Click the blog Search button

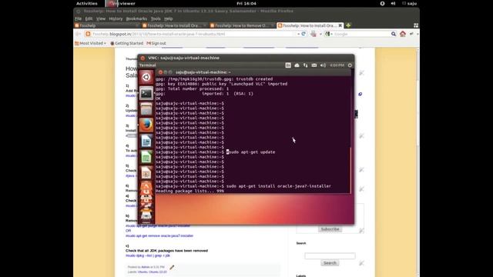click(330, 263)
